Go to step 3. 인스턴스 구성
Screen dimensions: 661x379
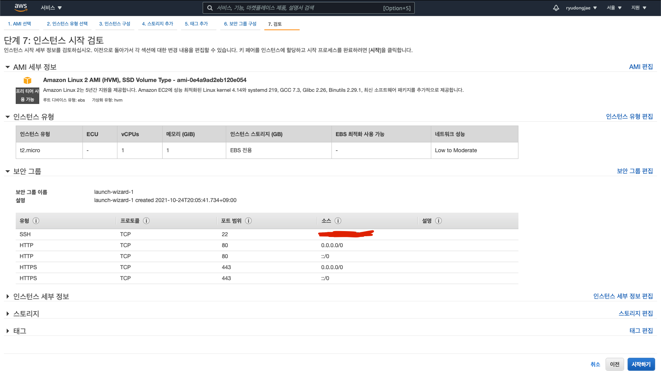click(115, 24)
